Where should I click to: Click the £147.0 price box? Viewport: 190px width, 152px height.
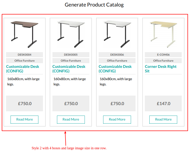[x=163, y=103]
